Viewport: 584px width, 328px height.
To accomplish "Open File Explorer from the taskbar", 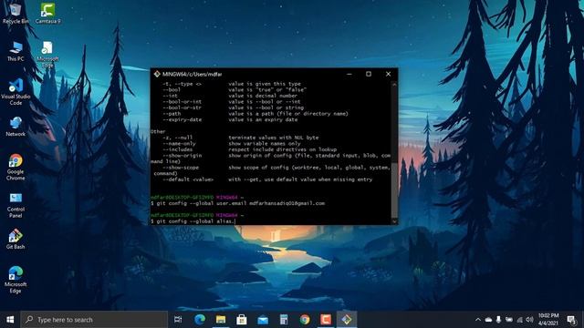I will tap(221, 320).
